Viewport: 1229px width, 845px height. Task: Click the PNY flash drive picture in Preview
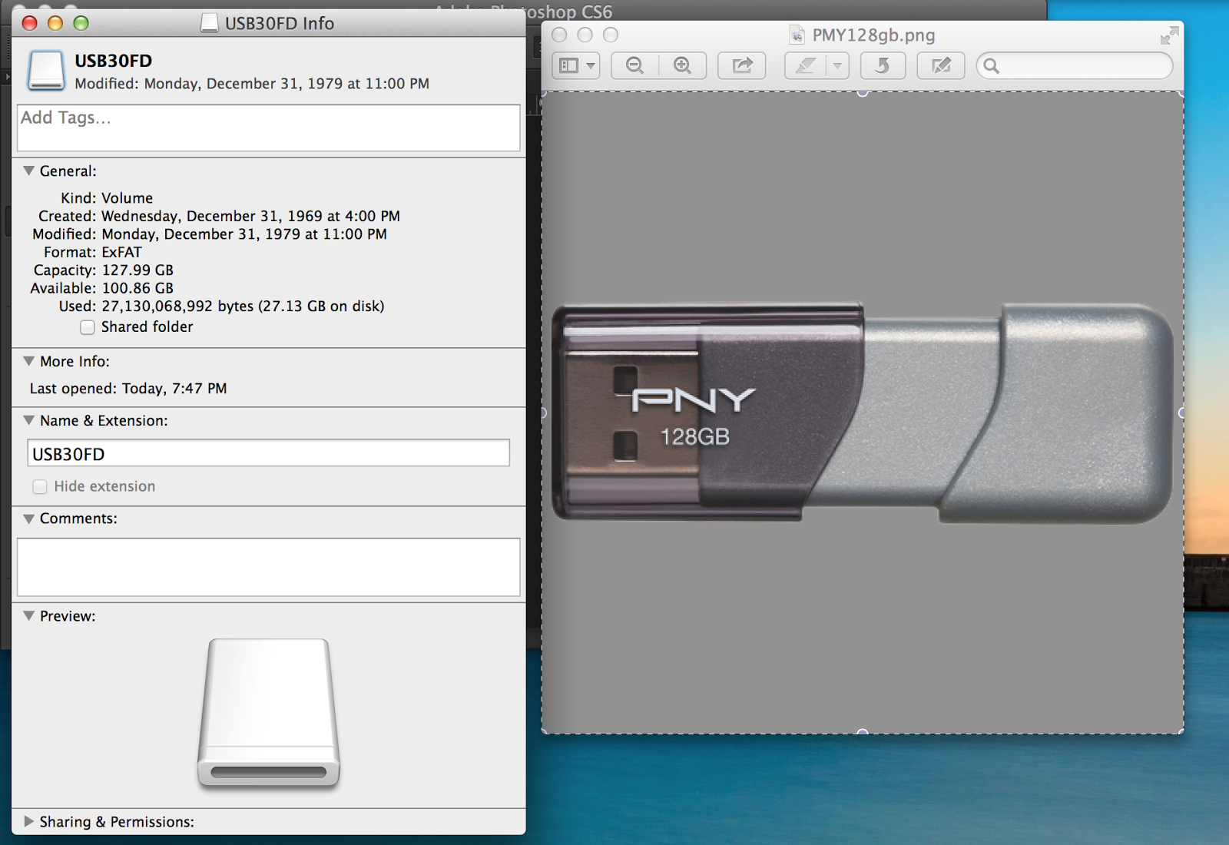[862, 413]
